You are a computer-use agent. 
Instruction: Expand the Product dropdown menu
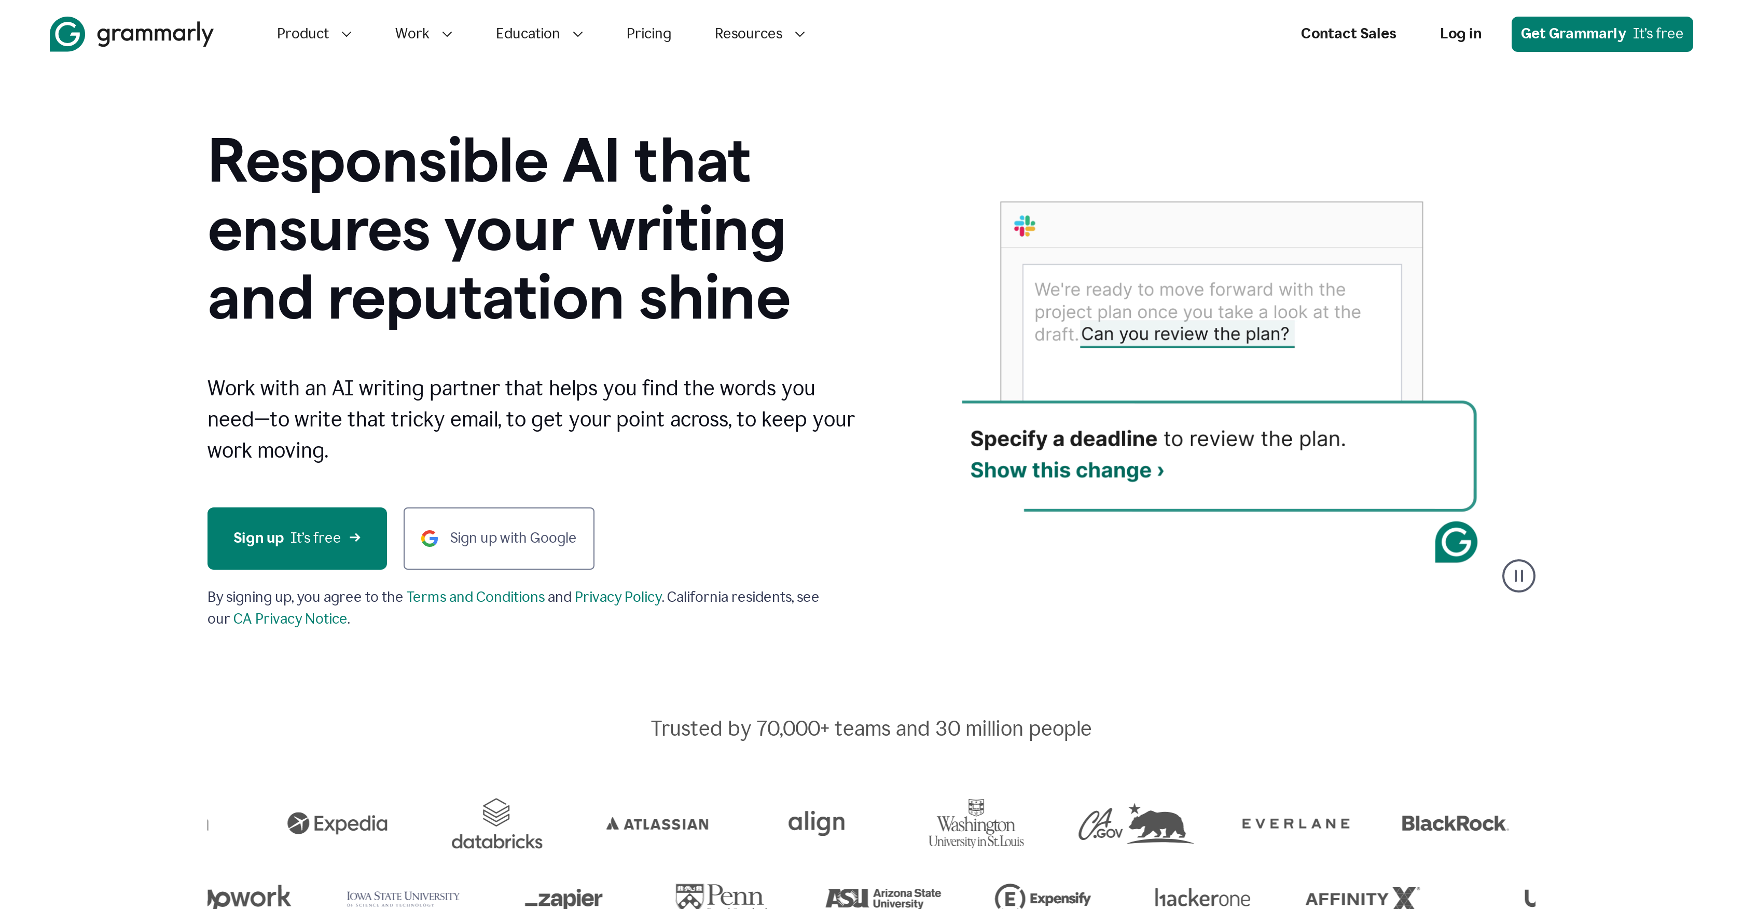pos(312,33)
